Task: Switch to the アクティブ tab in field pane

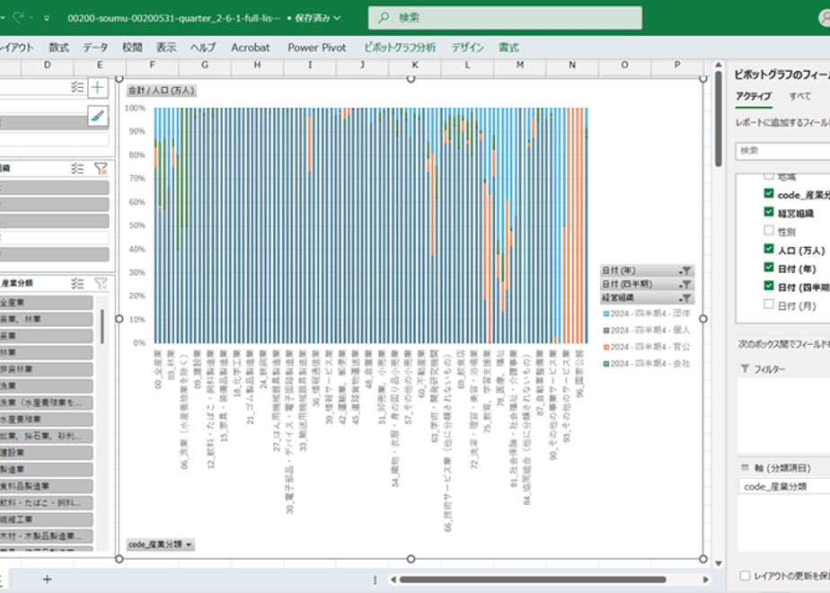Action: pos(754,96)
